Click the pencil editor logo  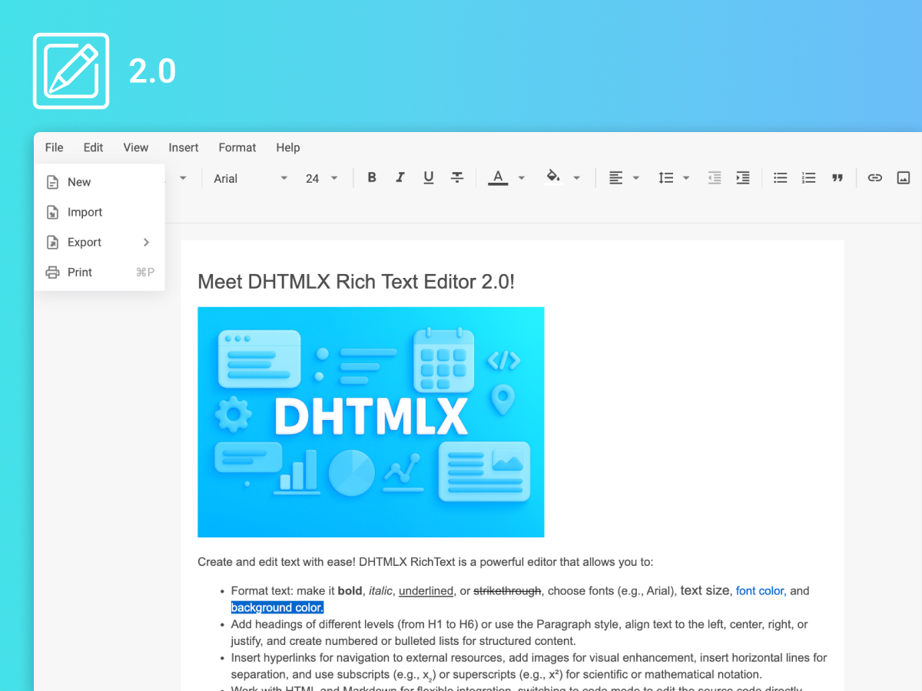point(71,71)
